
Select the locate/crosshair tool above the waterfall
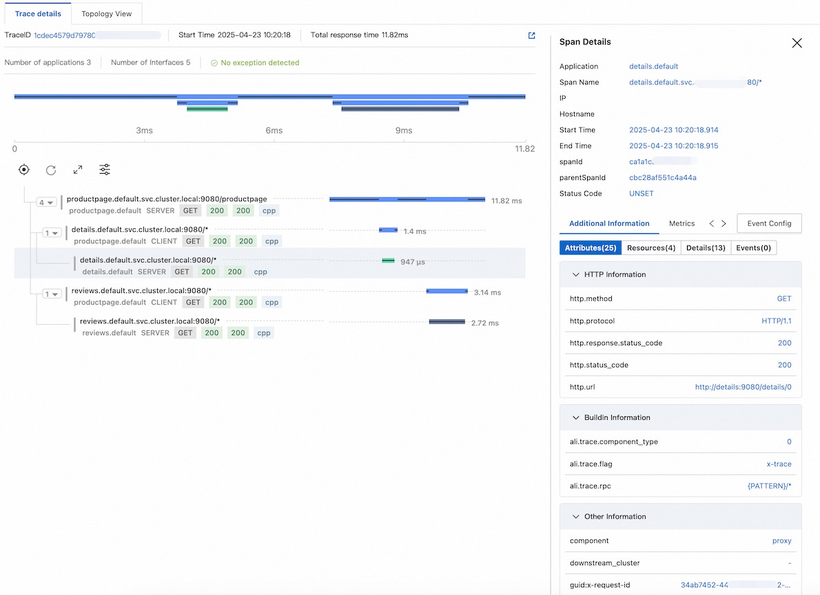[x=23, y=169]
